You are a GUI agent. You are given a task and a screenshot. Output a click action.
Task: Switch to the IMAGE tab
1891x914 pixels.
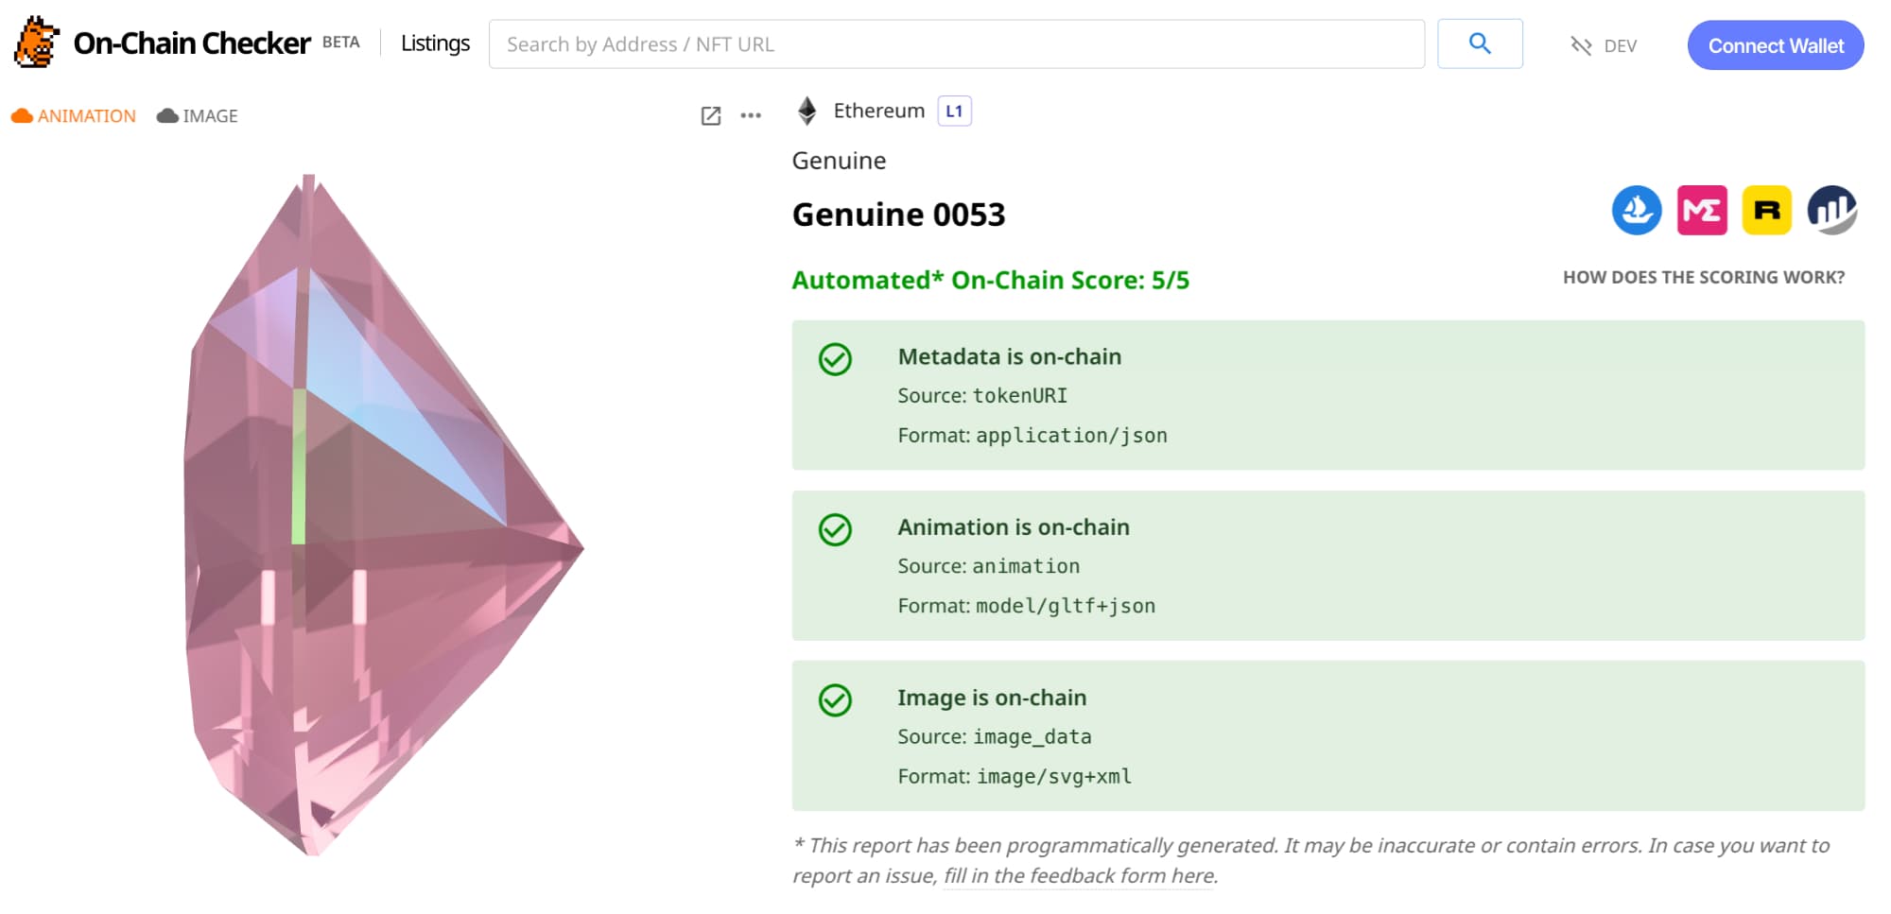click(x=198, y=116)
